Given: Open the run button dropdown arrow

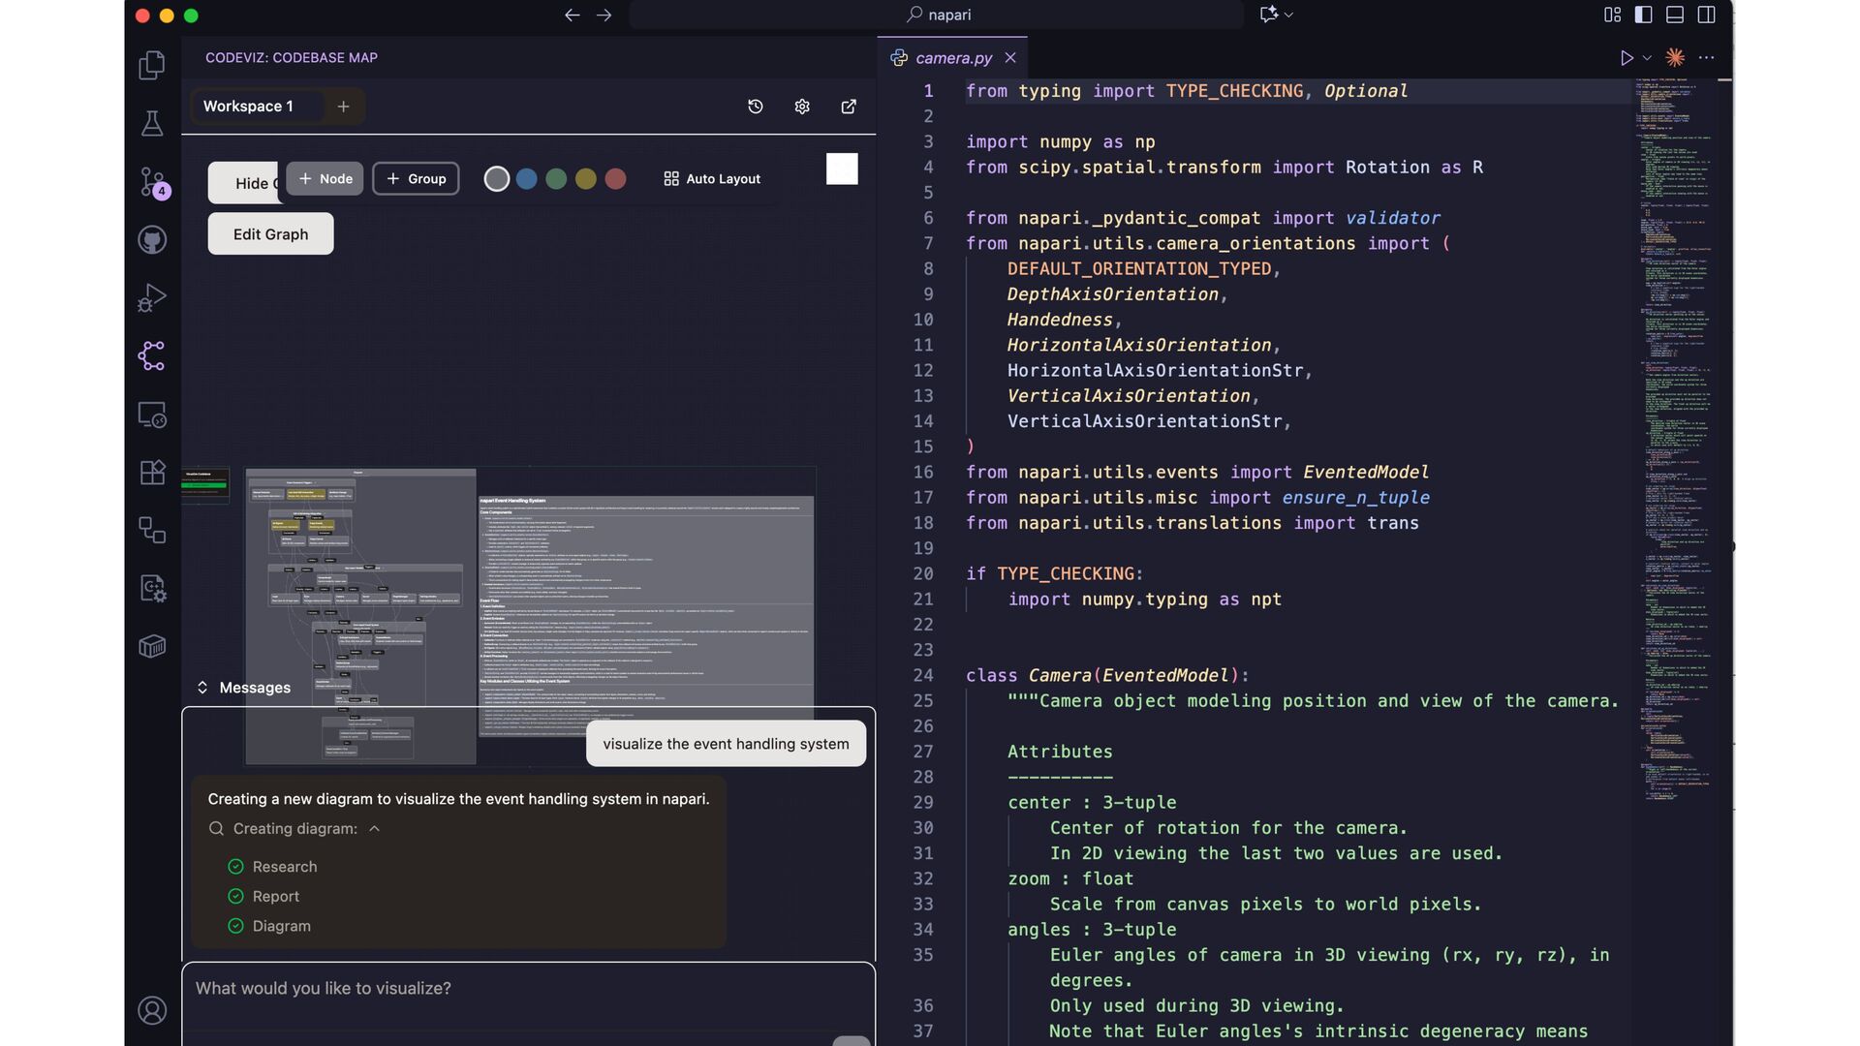Looking at the screenshot, I should coord(1647,58).
